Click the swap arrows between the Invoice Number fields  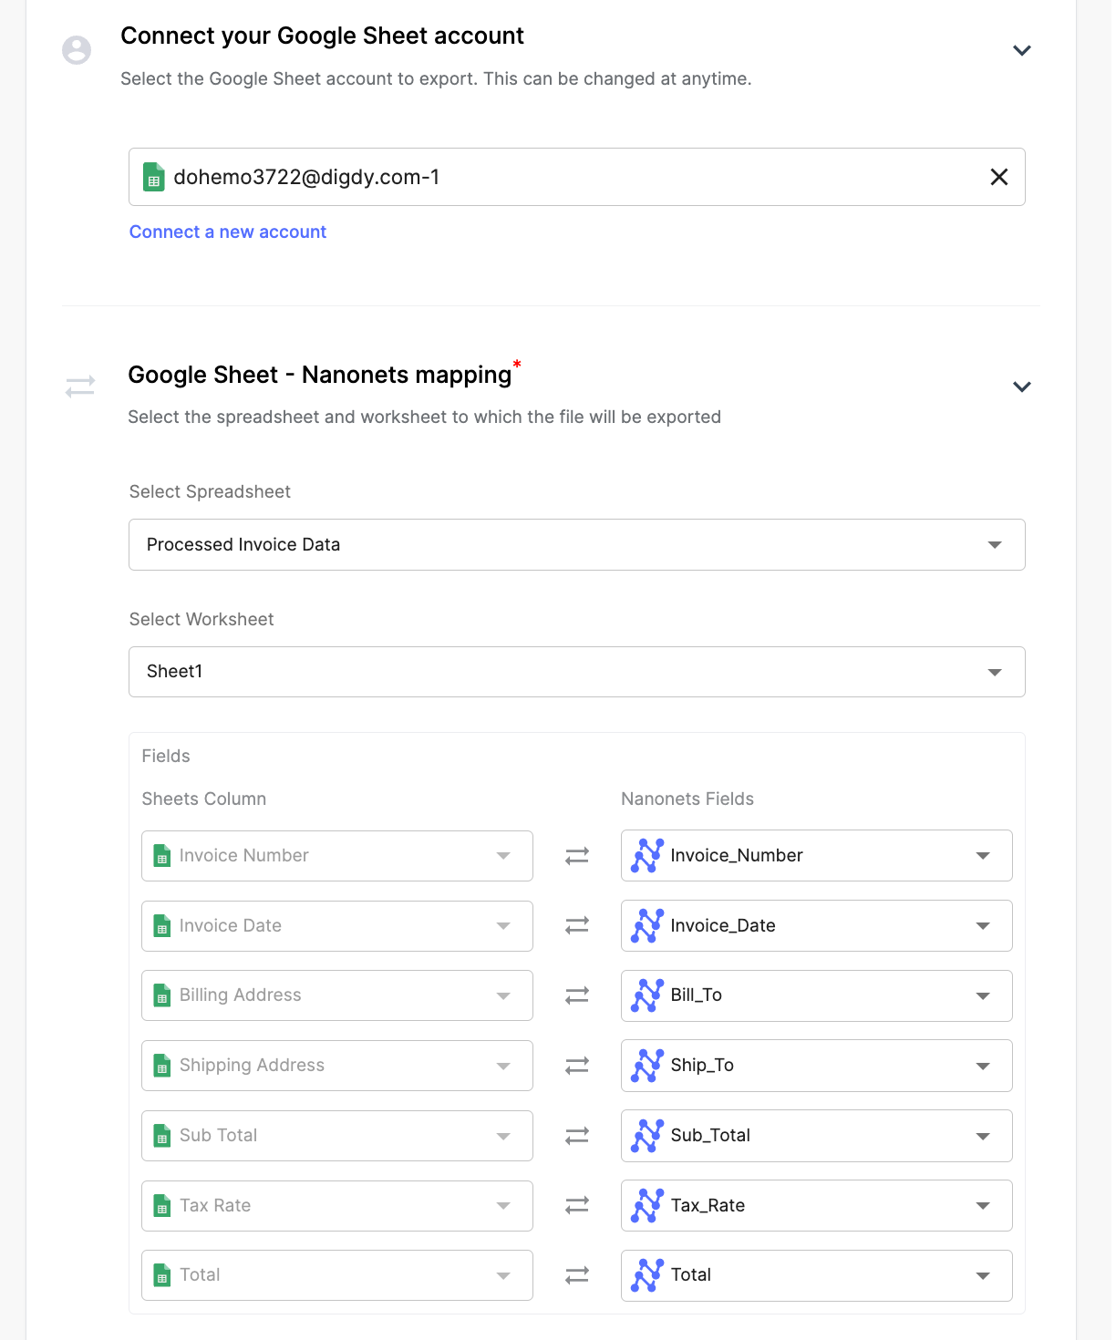tap(576, 855)
